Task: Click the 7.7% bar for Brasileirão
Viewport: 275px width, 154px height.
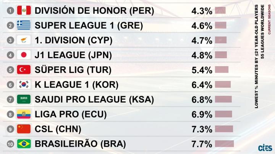Action: pos(224,144)
